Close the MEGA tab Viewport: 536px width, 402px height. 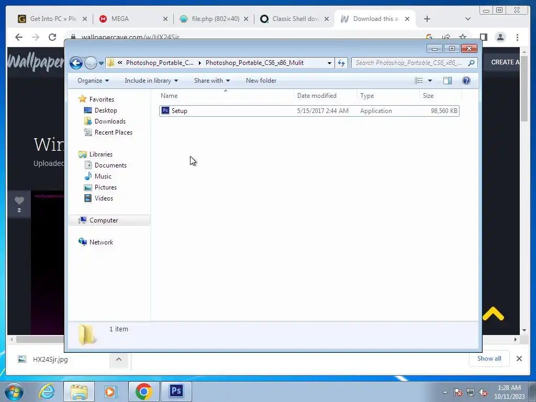click(165, 19)
